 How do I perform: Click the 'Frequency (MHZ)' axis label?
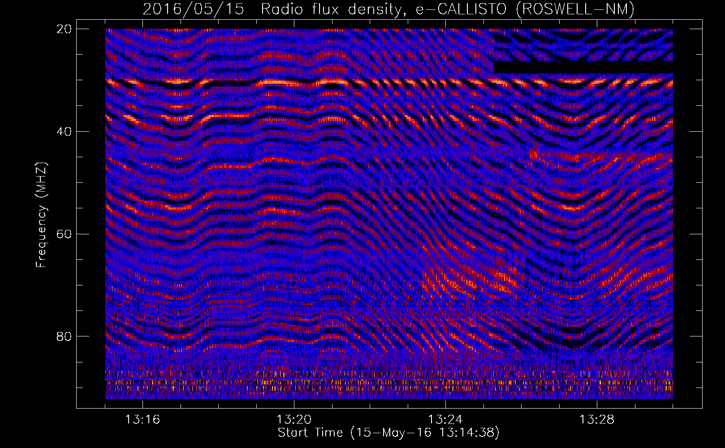click(x=41, y=215)
